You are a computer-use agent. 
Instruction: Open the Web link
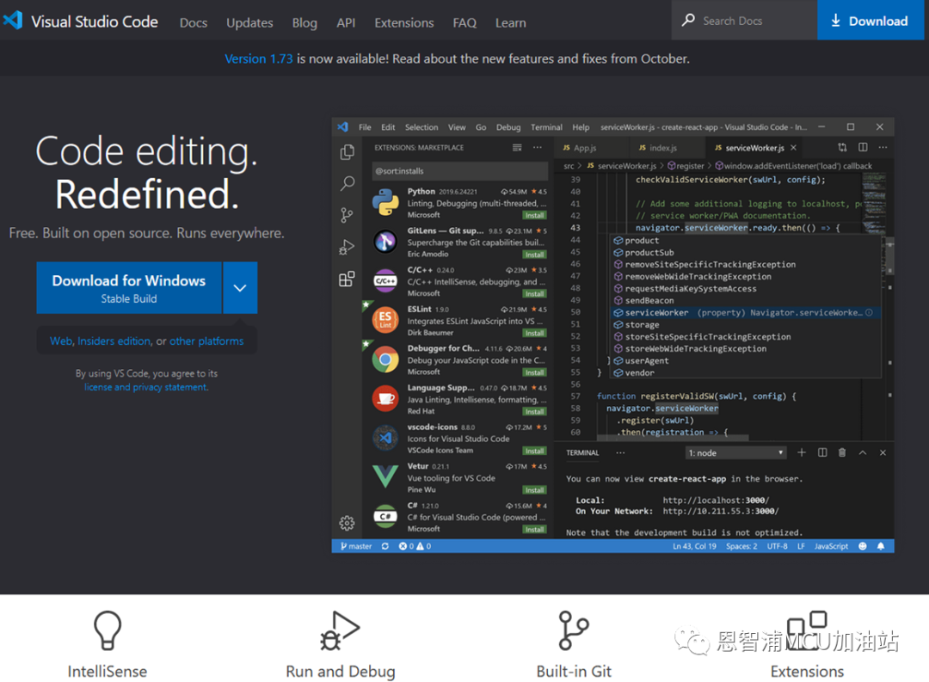pos(61,341)
